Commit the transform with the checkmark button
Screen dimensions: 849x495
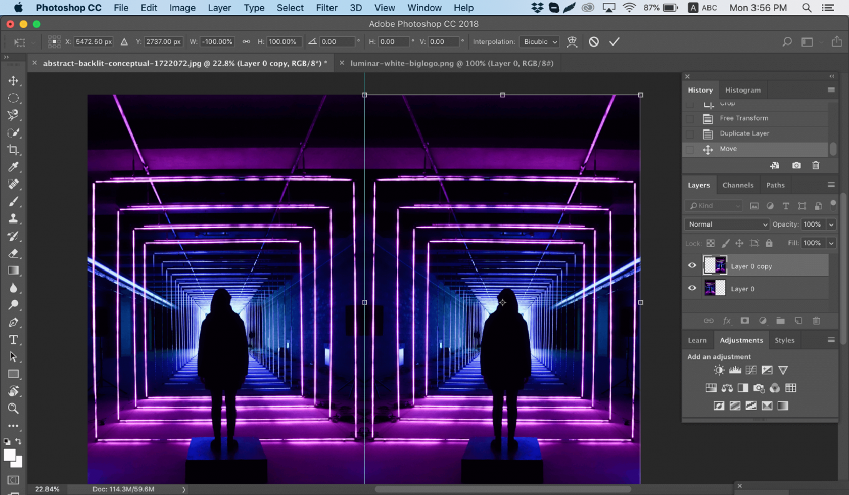tap(615, 41)
